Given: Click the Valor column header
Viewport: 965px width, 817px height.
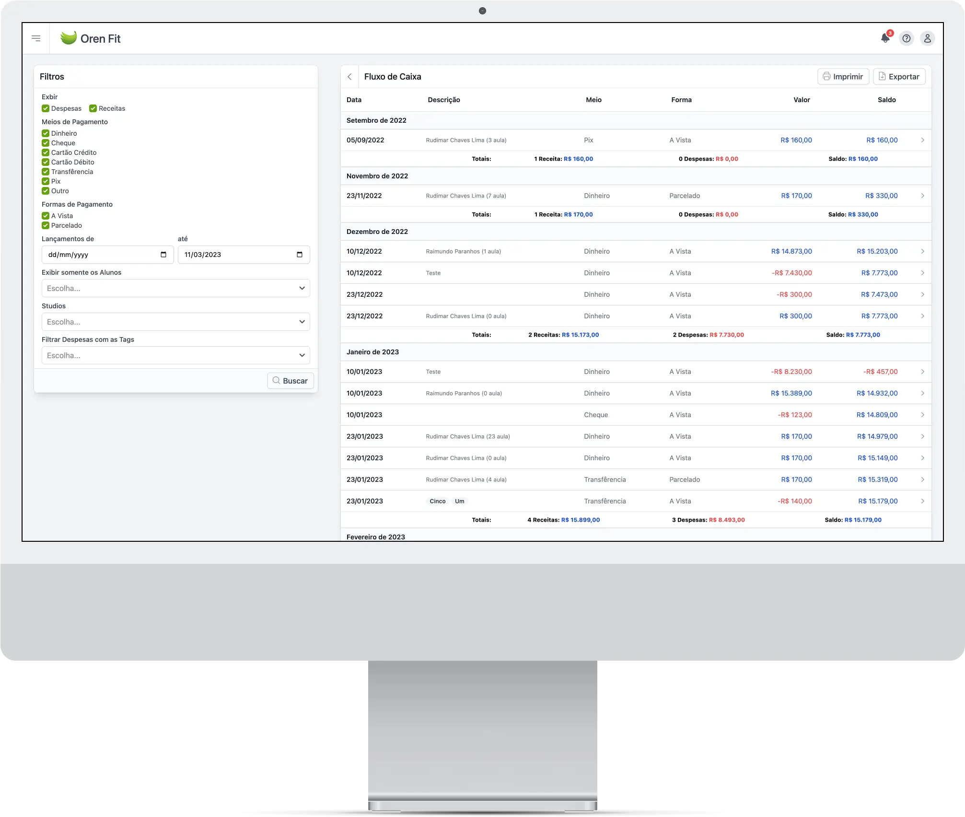Looking at the screenshot, I should 802,100.
